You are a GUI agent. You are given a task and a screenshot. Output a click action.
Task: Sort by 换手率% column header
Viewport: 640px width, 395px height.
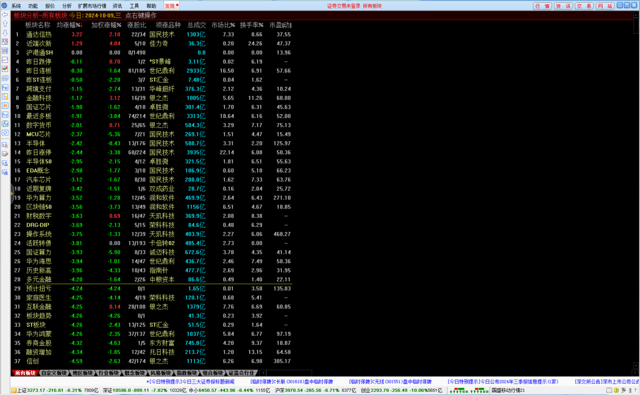point(252,25)
